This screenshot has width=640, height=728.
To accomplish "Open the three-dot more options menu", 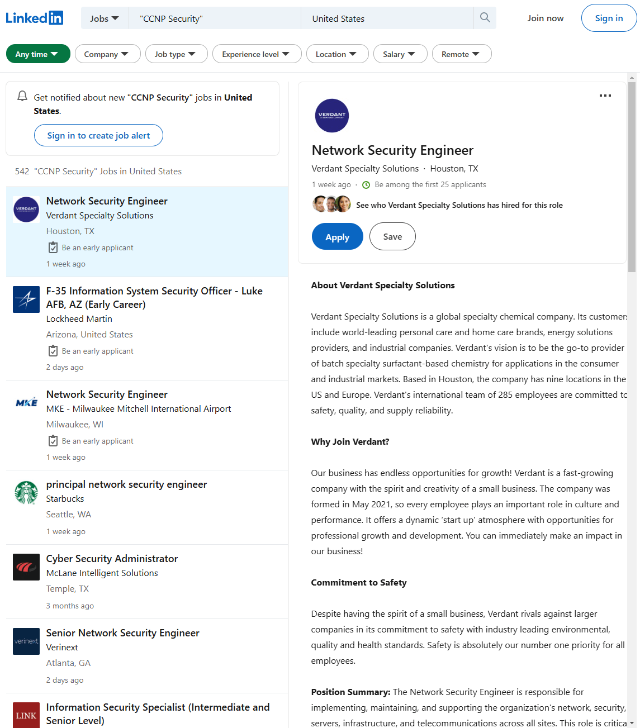I will pyautogui.click(x=605, y=96).
